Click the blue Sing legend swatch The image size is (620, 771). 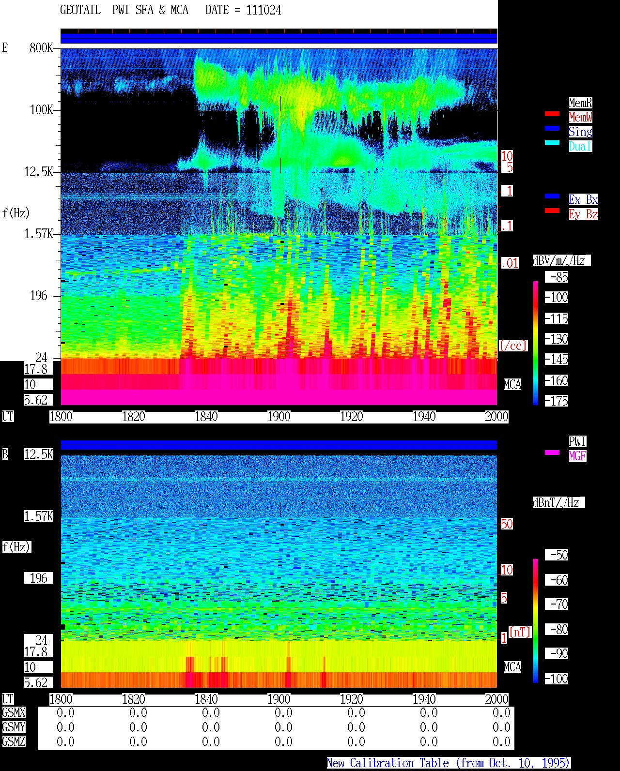552,128
